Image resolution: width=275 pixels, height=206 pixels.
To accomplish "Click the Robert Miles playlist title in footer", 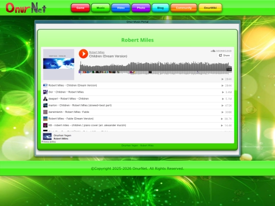I will [x=61, y=138].
